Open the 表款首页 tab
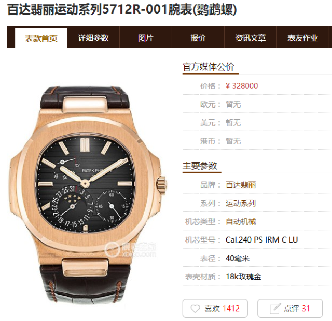Screen dimensions: 332x321 (41, 38)
